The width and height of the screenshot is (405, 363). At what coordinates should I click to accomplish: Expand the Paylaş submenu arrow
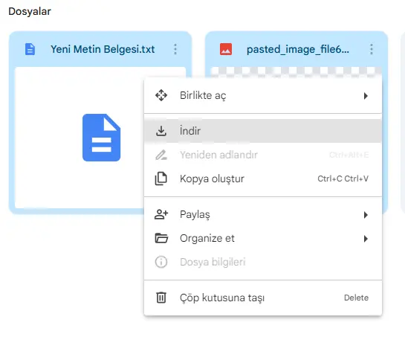366,215
